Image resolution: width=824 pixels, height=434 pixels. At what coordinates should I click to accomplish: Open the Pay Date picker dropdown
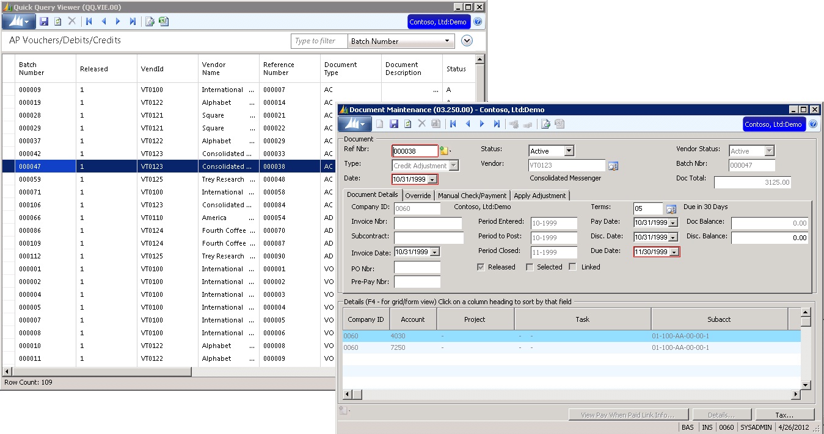[x=673, y=222]
